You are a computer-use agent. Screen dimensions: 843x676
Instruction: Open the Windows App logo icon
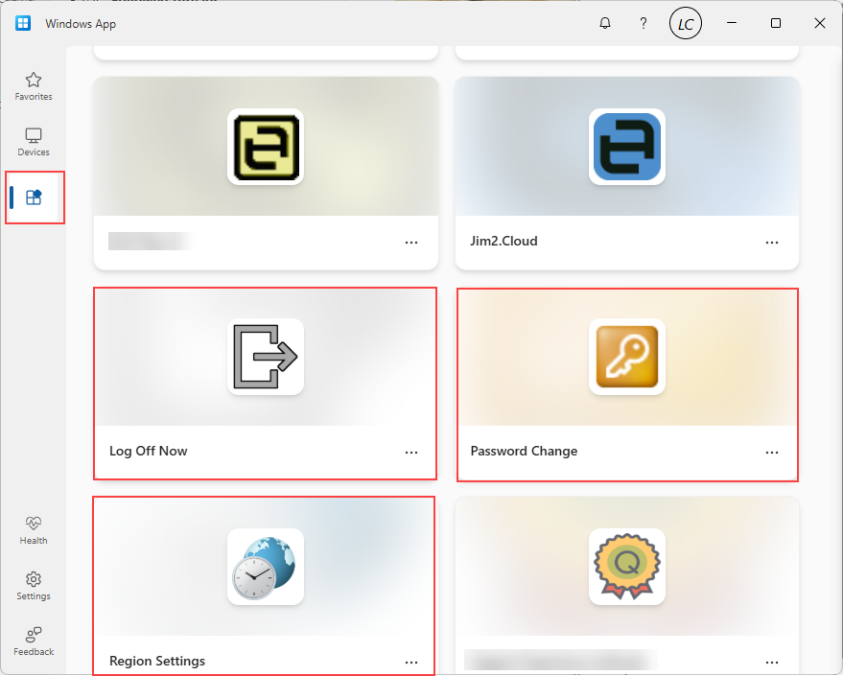22,22
